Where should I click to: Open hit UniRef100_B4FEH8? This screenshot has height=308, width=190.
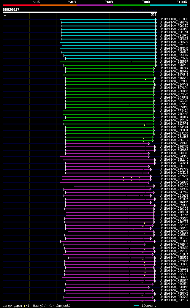174,48
